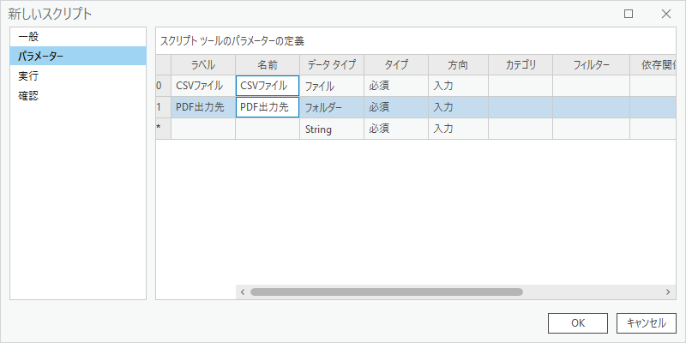Click the scroll left arrow
The image size is (686, 343).
tap(243, 292)
